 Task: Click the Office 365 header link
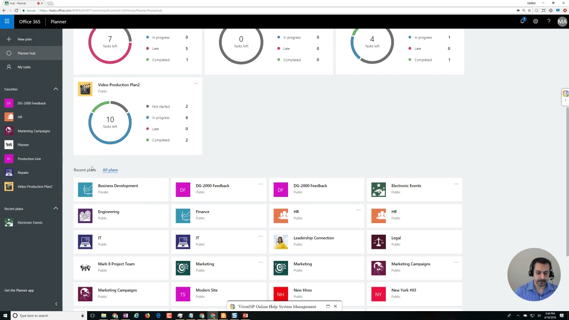tap(30, 21)
